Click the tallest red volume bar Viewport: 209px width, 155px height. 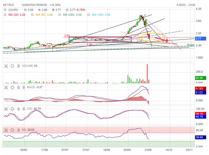pyautogui.click(x=147, y=74)
